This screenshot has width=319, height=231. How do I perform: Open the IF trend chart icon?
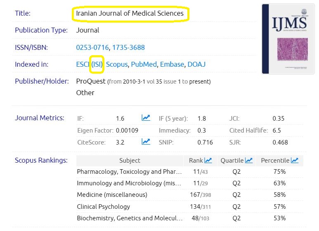[x=146, y=118]
